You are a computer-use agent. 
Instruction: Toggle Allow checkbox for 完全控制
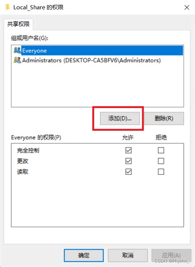point(128,150)
